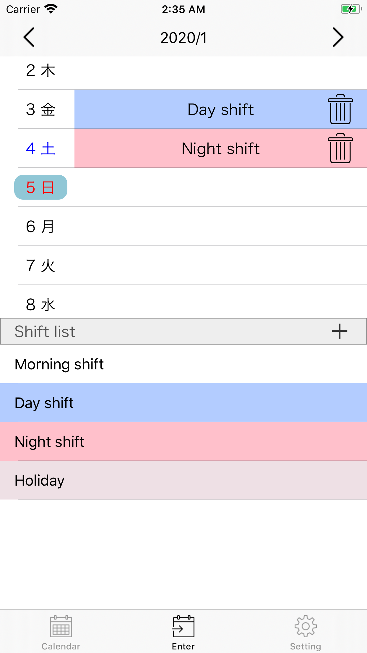
Task: Go to previous month with left chevron
Action: 29,37
